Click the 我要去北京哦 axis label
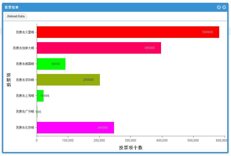The height and width of the screenshot is (156, 231). click(25, 127)
